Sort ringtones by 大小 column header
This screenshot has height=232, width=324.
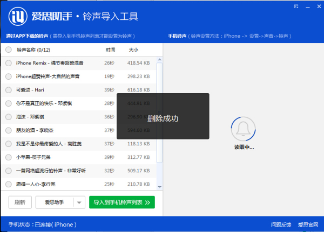[x=133, y=50]
